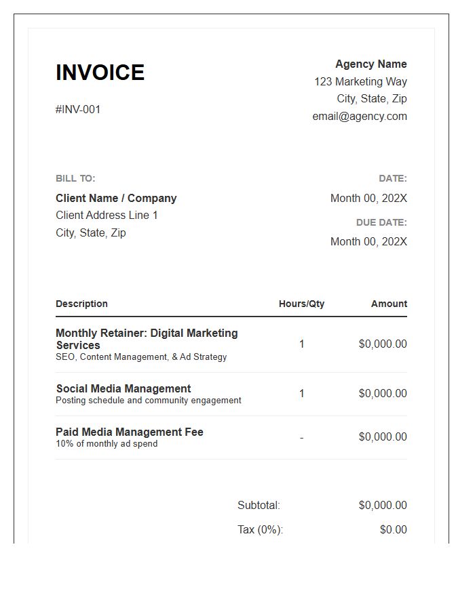
Task: Click SEO, Content Management, & Ad Strategy line
Action: tap(141, 357)
